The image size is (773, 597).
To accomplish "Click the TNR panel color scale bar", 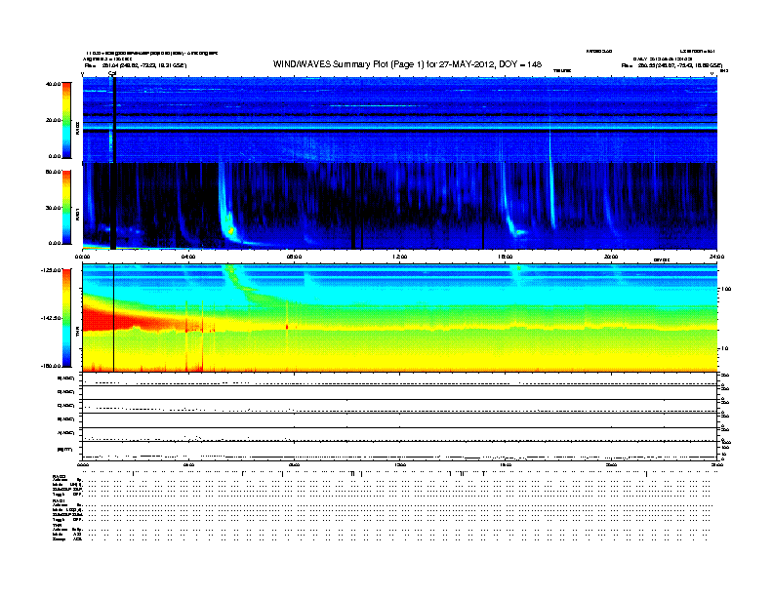I will pos(66,318).
